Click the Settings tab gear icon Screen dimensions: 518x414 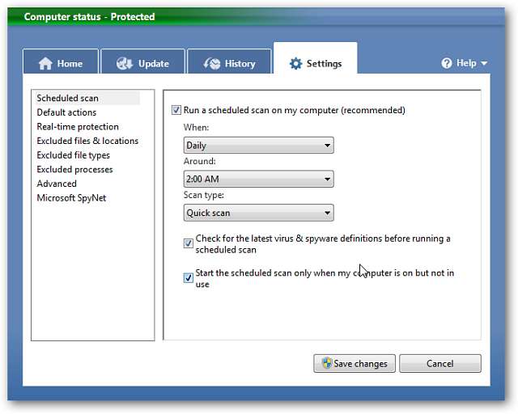(295, 64)
